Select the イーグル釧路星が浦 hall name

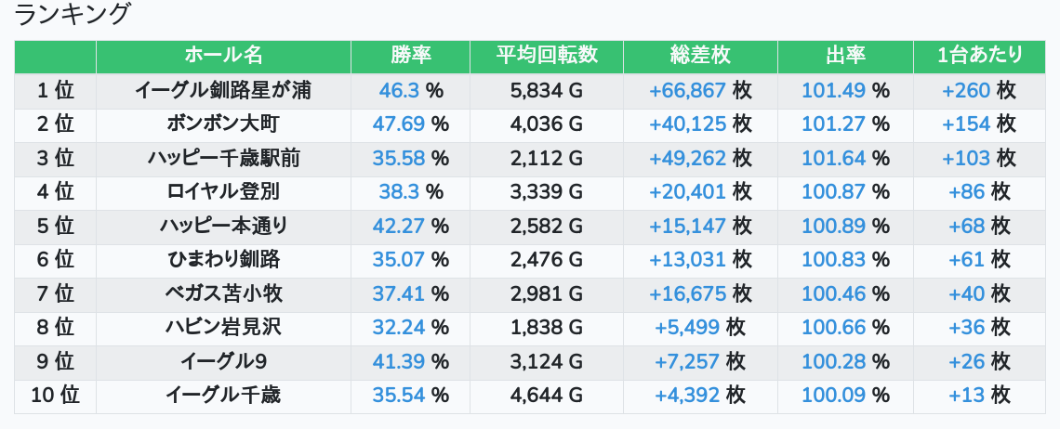pos(223,90)
